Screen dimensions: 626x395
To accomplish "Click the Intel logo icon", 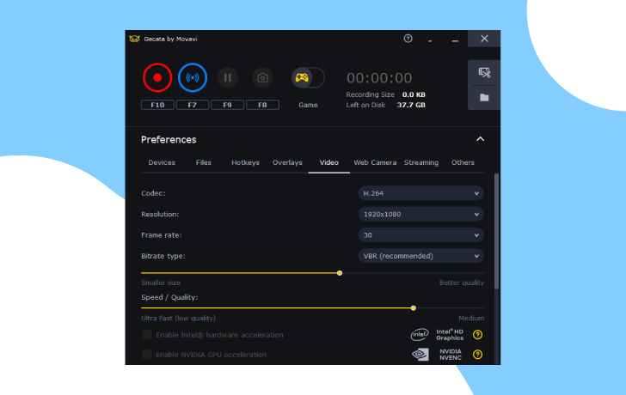I will [420, 334].
